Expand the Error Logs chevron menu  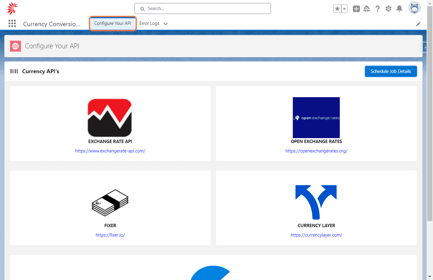(x=166, y=24)
